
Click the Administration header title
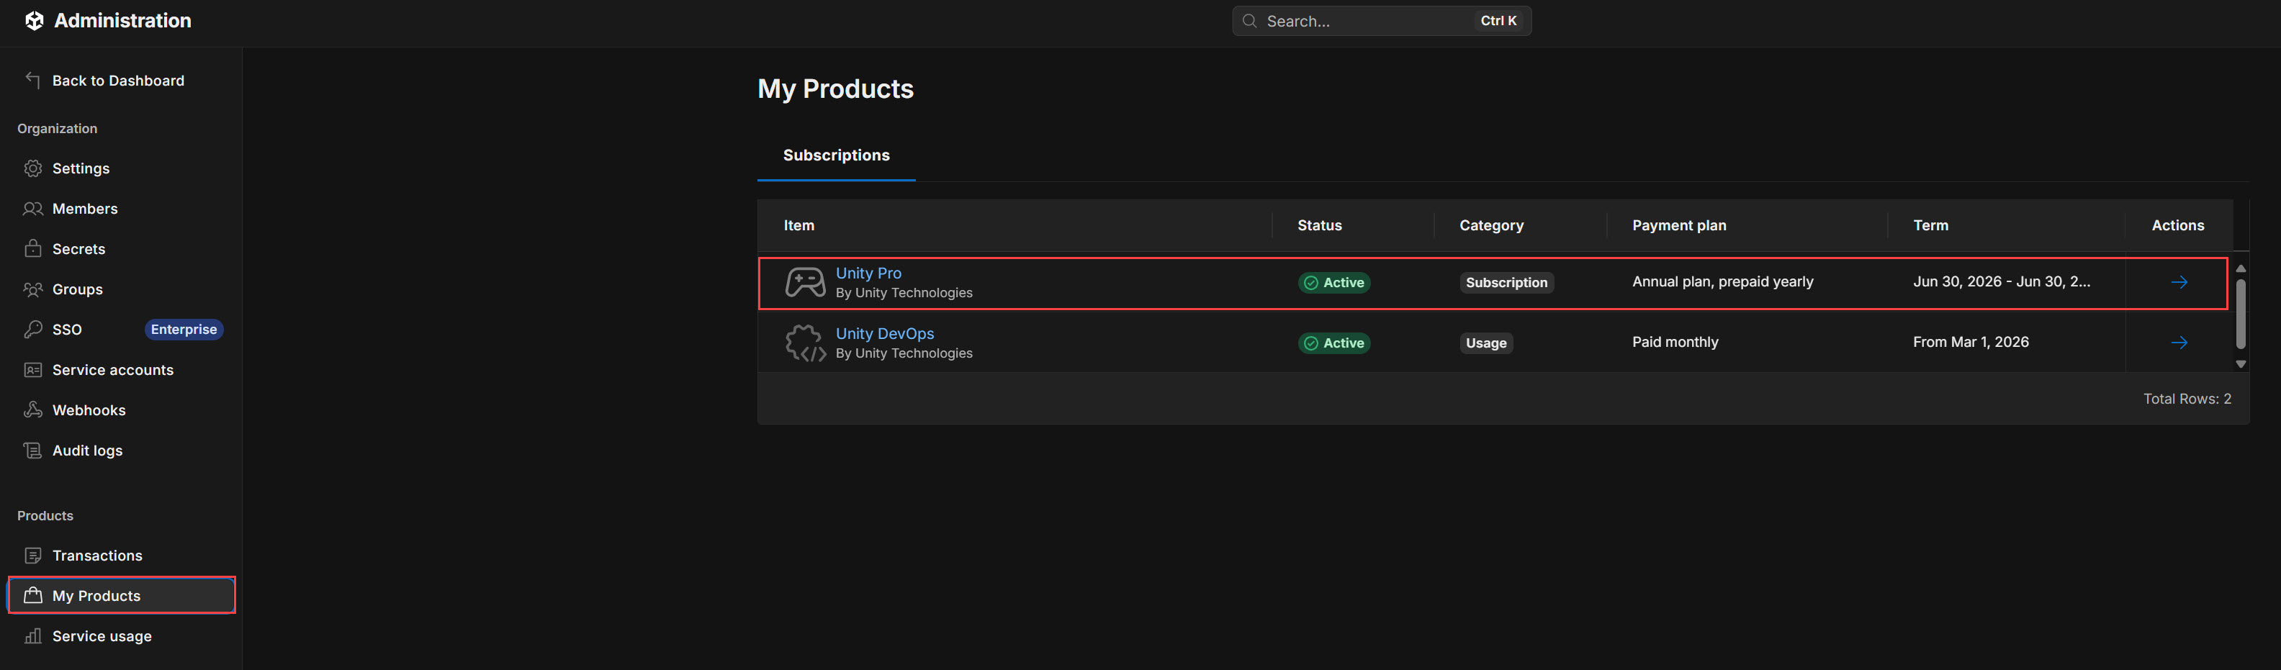123,20
